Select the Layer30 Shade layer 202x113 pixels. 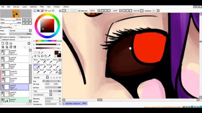(15, 80)
